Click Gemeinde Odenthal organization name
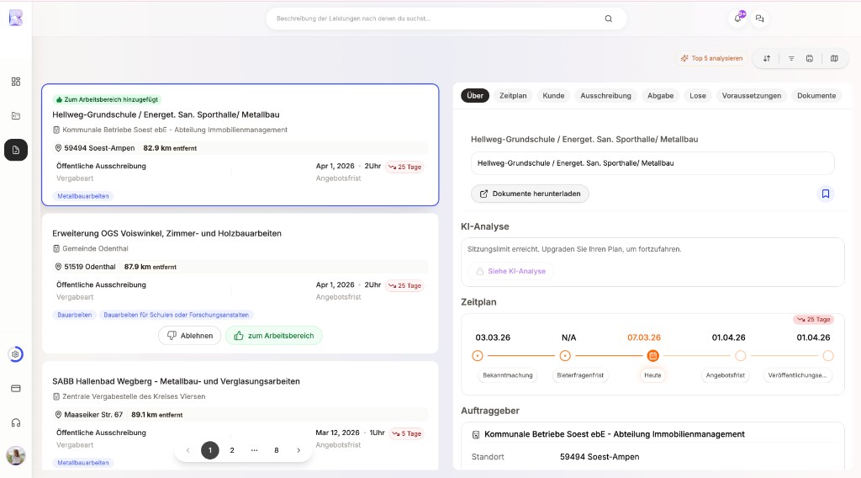Screen dimensions: 861x478 (x=95, y=249)
